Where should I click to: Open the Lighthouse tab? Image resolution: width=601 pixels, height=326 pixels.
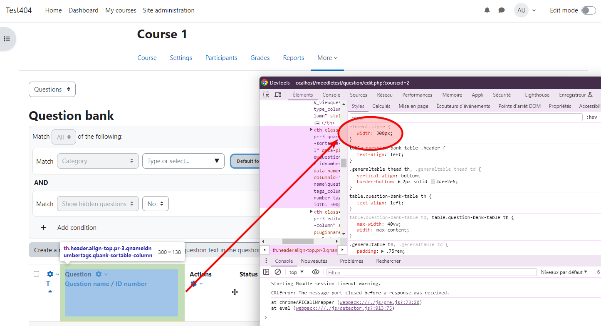coord(537,95)
